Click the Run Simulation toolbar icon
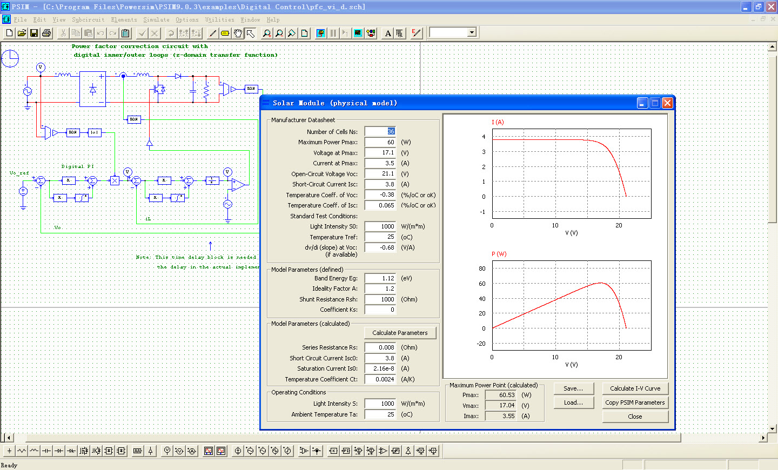The image size is (778, 470). pyautogui.click(x=321, y=33)
